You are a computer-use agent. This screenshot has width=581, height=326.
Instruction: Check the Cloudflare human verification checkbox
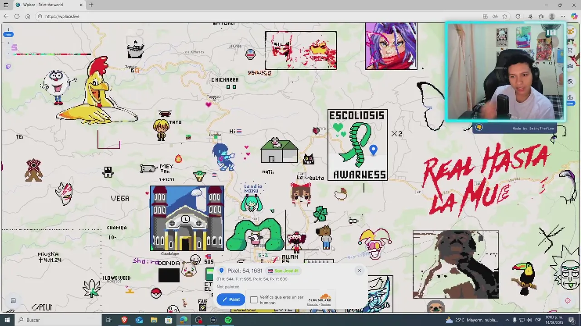[254, 300]
